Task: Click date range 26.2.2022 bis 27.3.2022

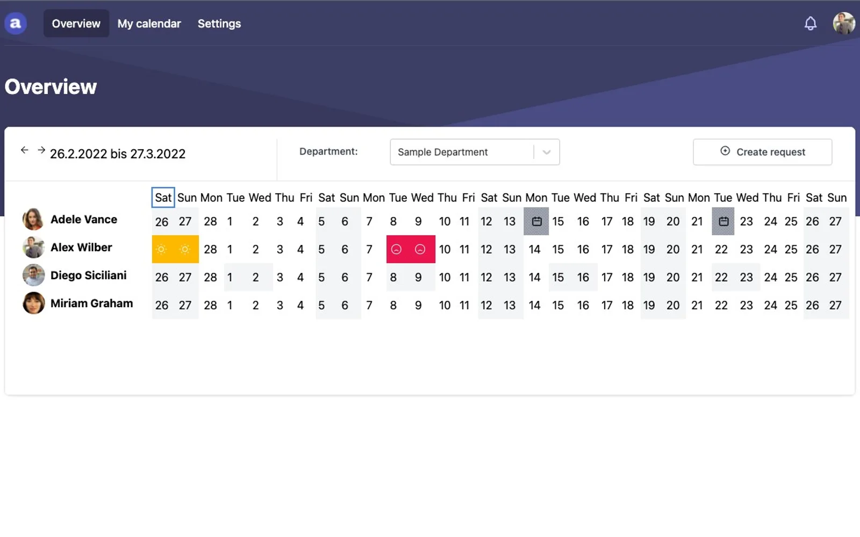Action: [118, 154]
